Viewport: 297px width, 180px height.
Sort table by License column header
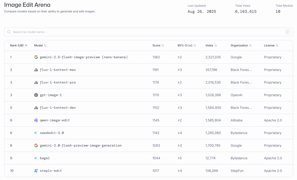[x=271, y=45]
